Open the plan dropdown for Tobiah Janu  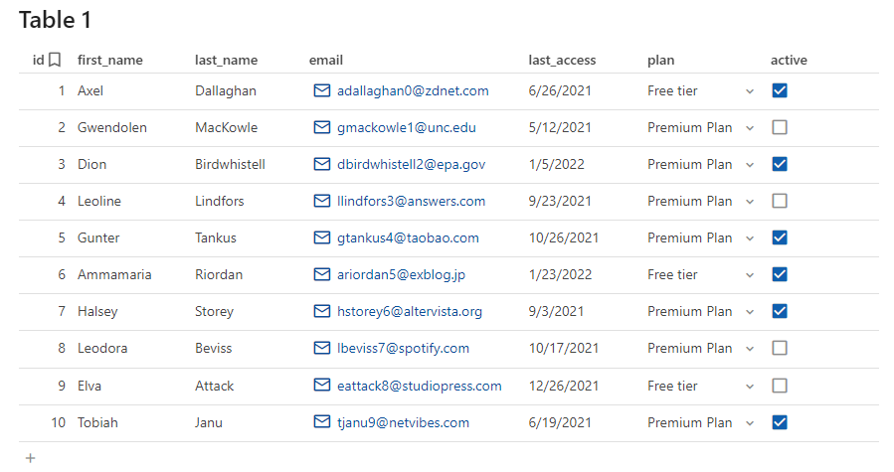coord(750,423)
